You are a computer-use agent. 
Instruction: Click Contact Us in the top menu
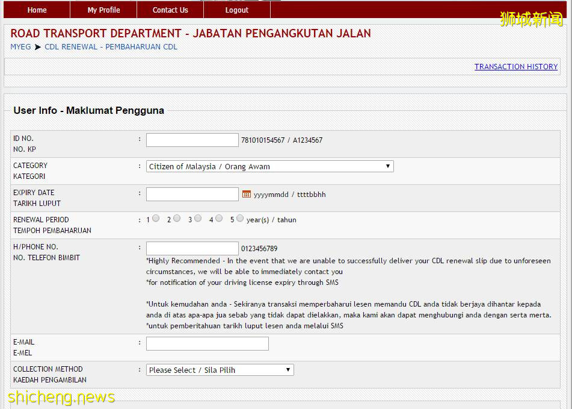point(170,10)
